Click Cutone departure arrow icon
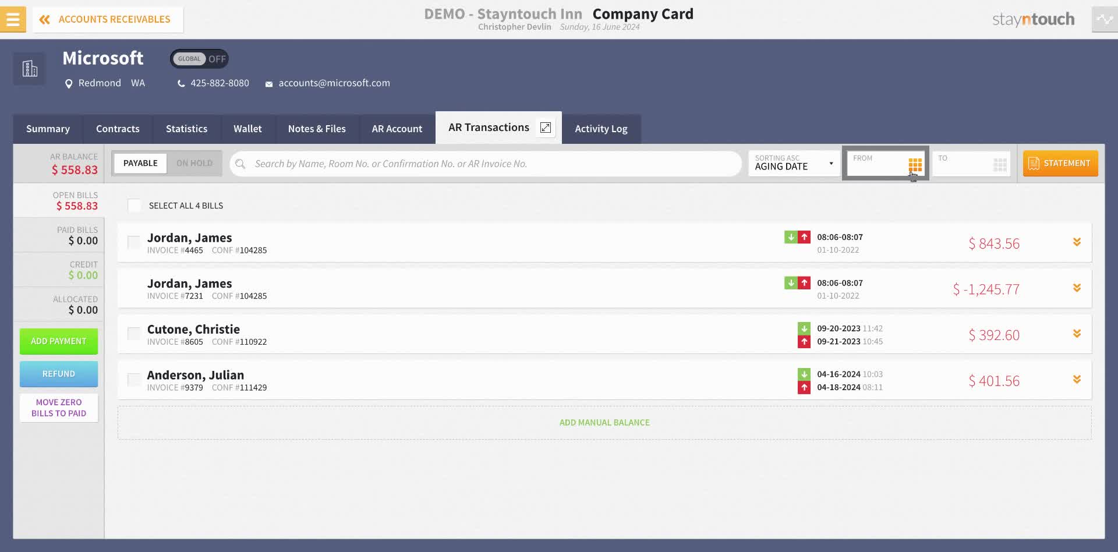 pyautogui.click(x=804, y=342)
